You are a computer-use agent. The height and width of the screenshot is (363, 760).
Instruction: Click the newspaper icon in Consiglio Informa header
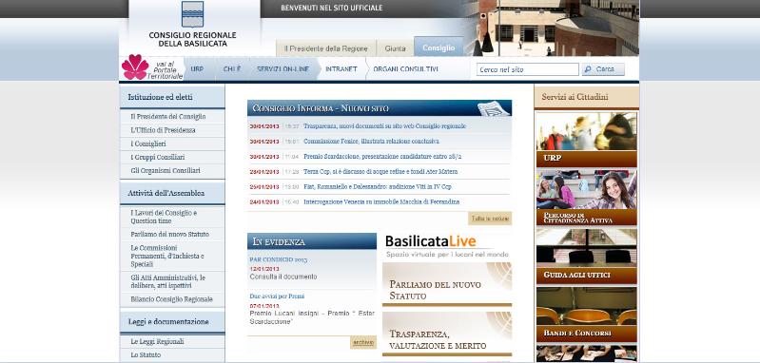coord(493,108)
